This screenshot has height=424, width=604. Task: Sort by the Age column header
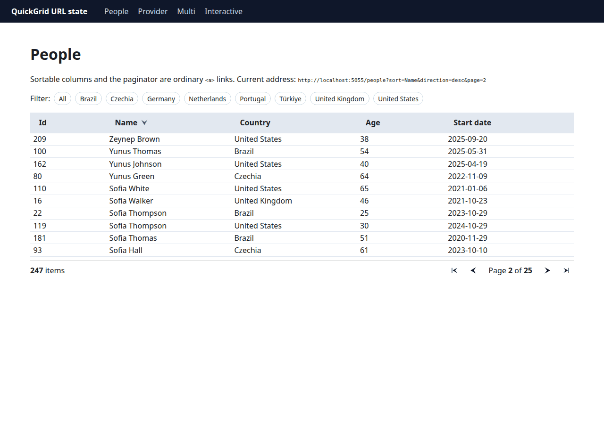coord(373,122)
